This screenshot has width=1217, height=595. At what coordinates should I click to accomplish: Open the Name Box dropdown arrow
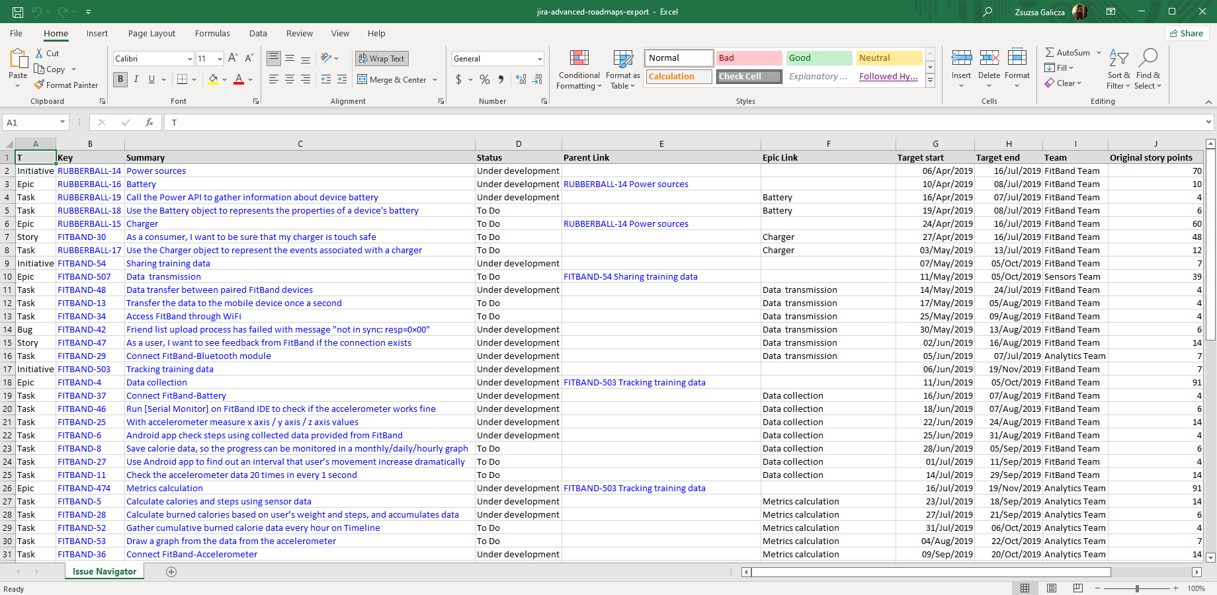[63, 122]
